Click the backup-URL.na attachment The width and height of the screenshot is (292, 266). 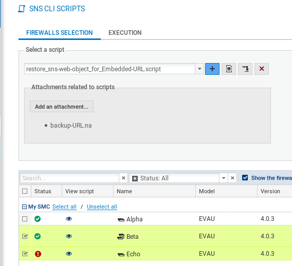(71, 126)
